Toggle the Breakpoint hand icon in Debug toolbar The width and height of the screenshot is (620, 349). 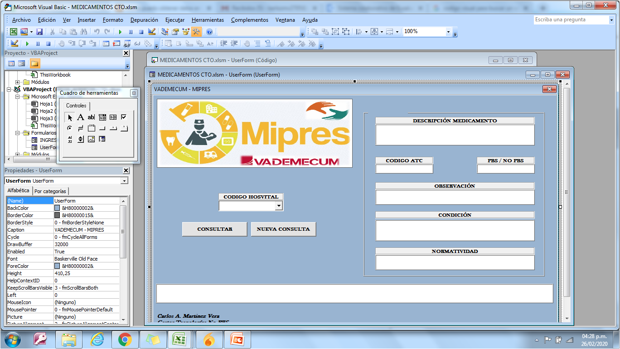point(61,44)
